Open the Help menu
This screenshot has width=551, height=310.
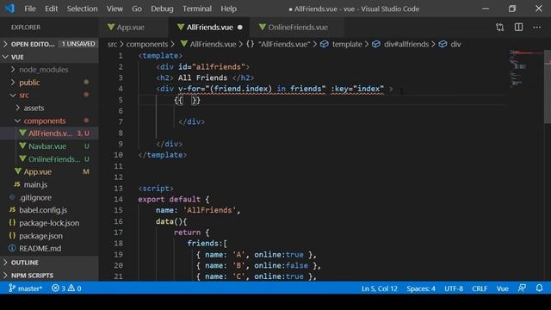point(228,9)
